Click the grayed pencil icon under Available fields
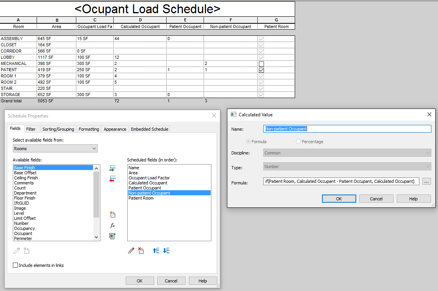The width and height of the screenshot is (438, 291). [x=17, y=251]
